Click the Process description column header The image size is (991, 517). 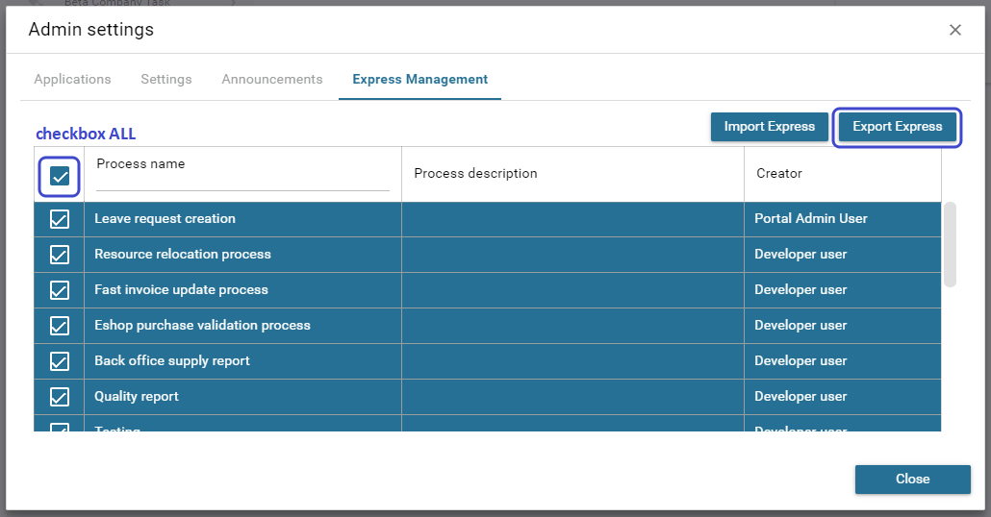coord(475,174)
